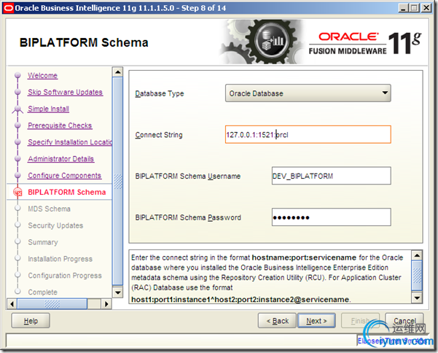
Task: Open Specify Installation Location step
Action: tap(70, 142)
